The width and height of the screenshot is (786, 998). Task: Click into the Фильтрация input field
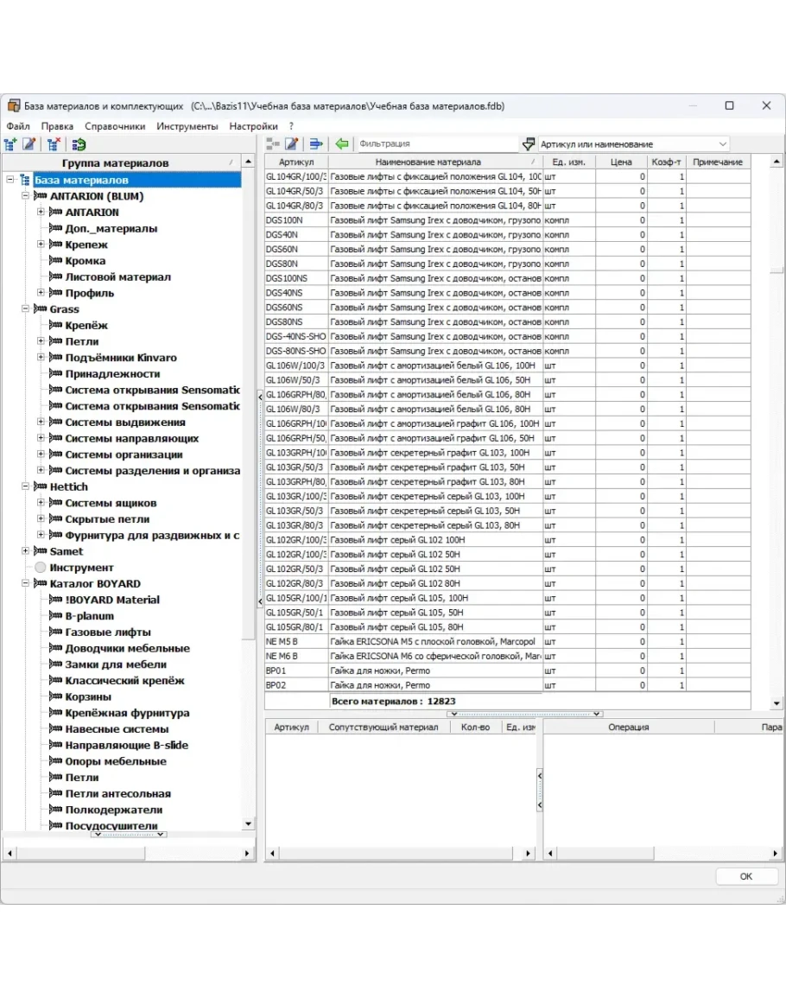point(436,144)
